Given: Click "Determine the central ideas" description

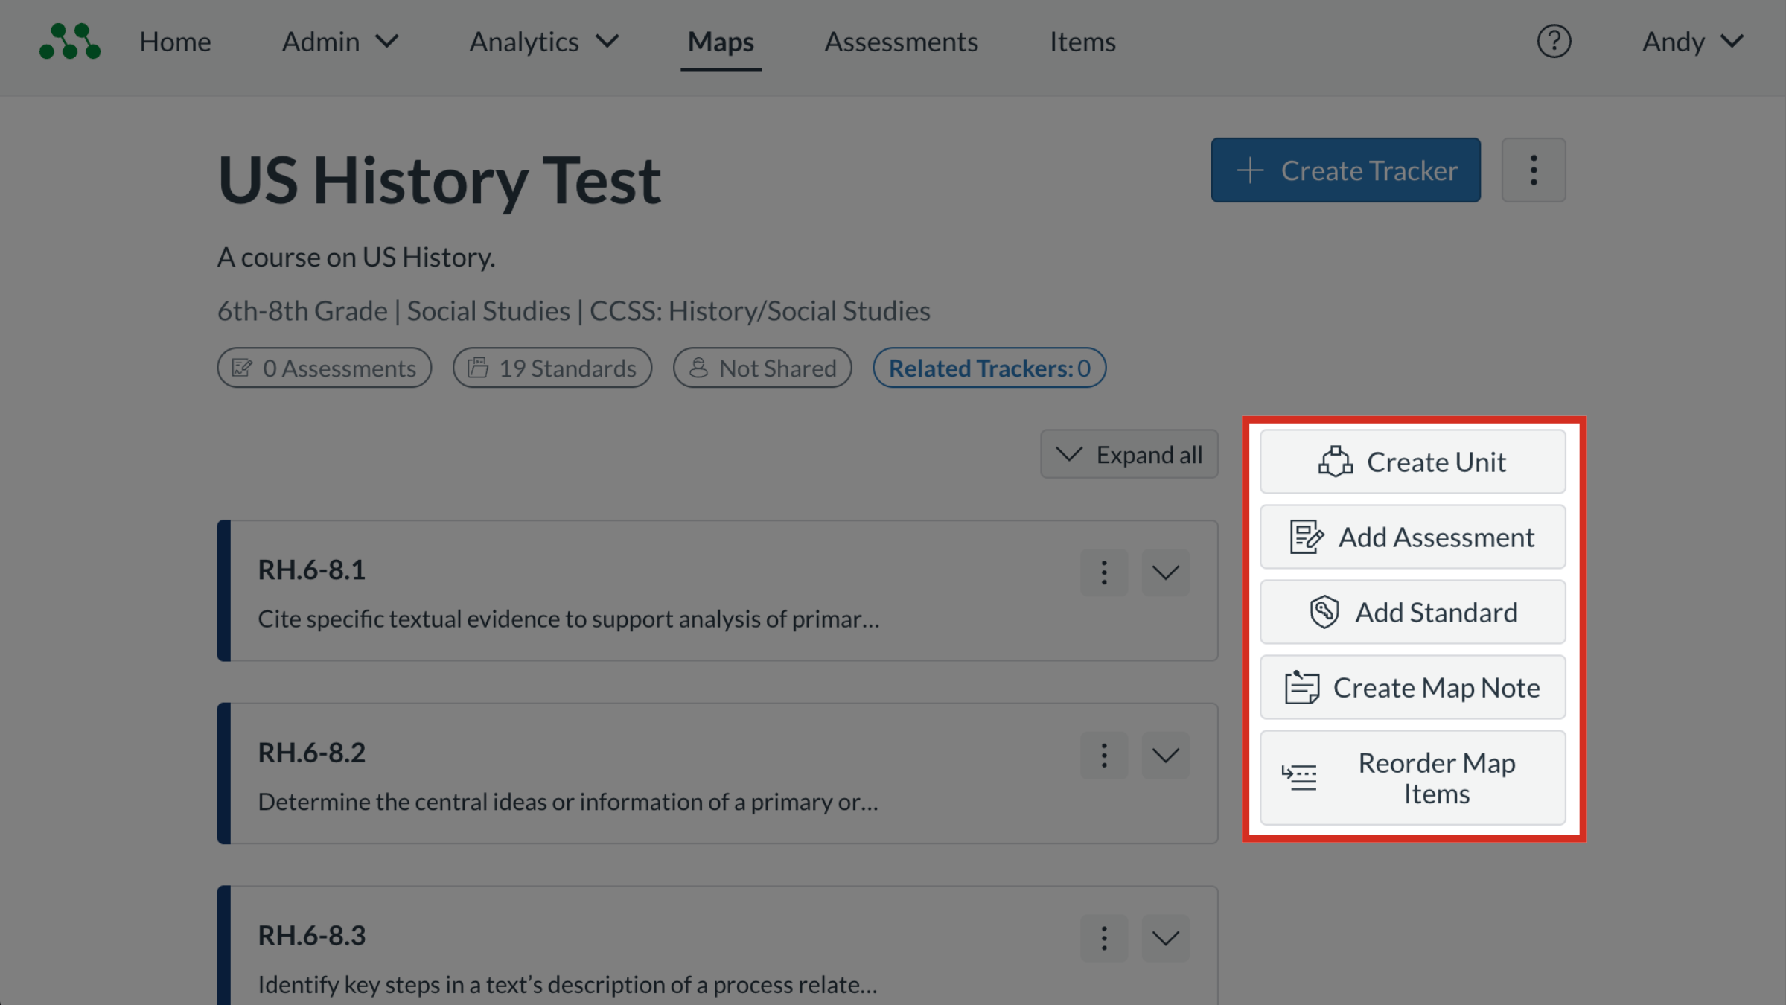Looking at the screenshot, I should (x=567, y=802).
